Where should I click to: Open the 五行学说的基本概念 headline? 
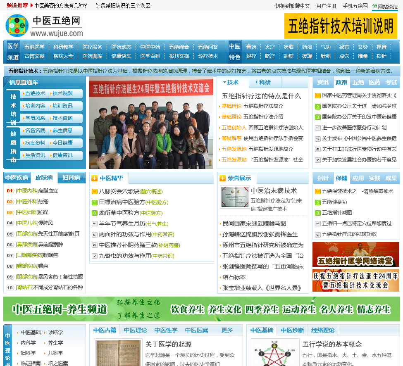point(332,344)
